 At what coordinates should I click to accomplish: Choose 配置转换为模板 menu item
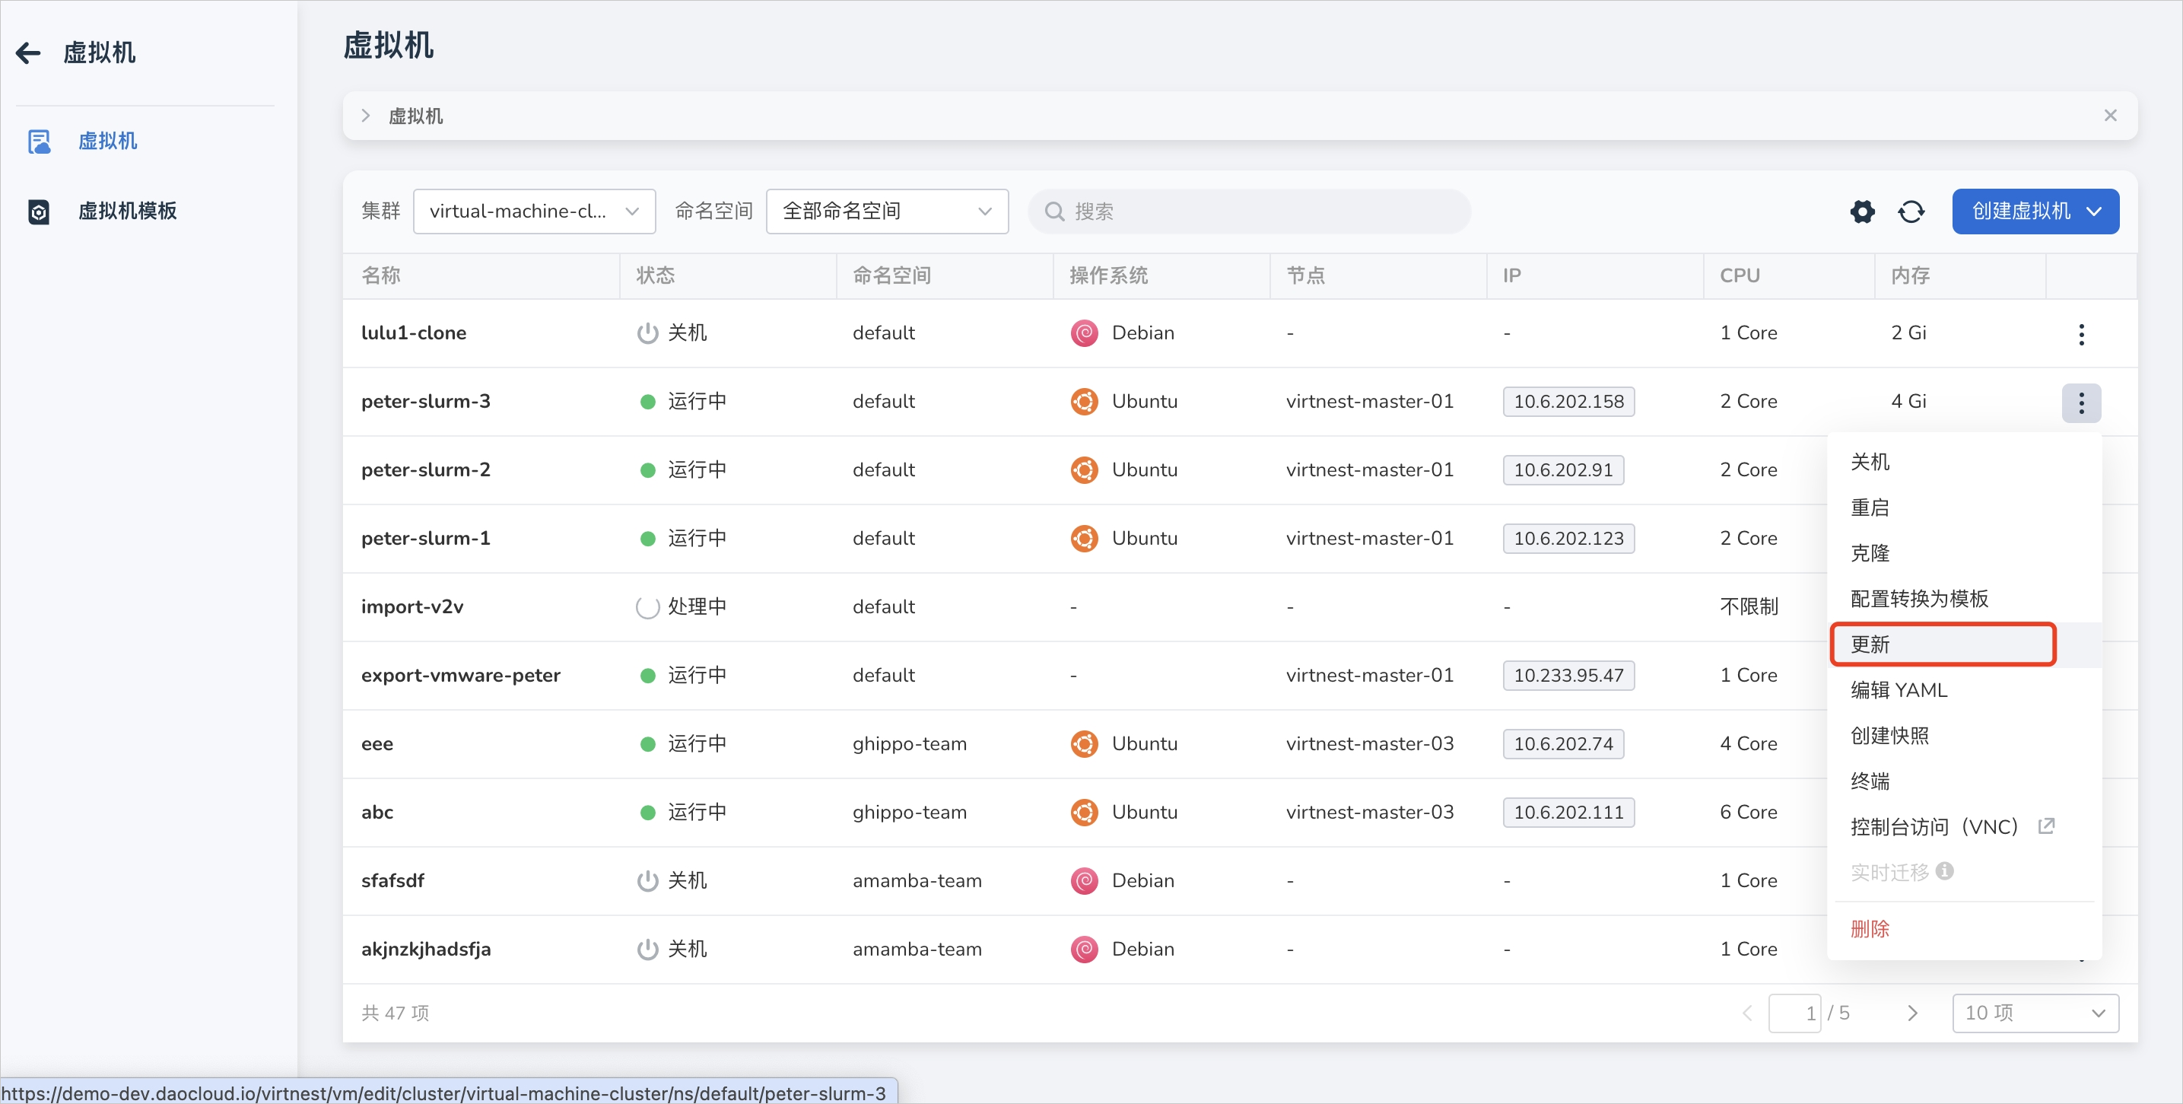pos(1965,600)
